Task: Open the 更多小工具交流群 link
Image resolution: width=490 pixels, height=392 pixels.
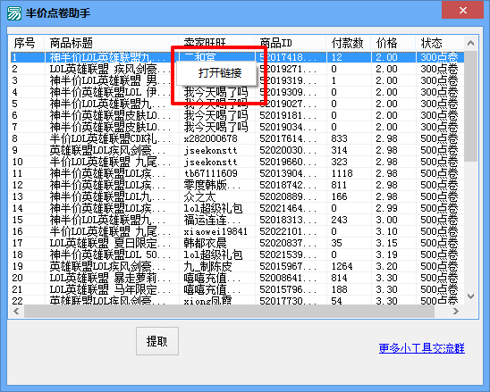Action: [421, 348]
